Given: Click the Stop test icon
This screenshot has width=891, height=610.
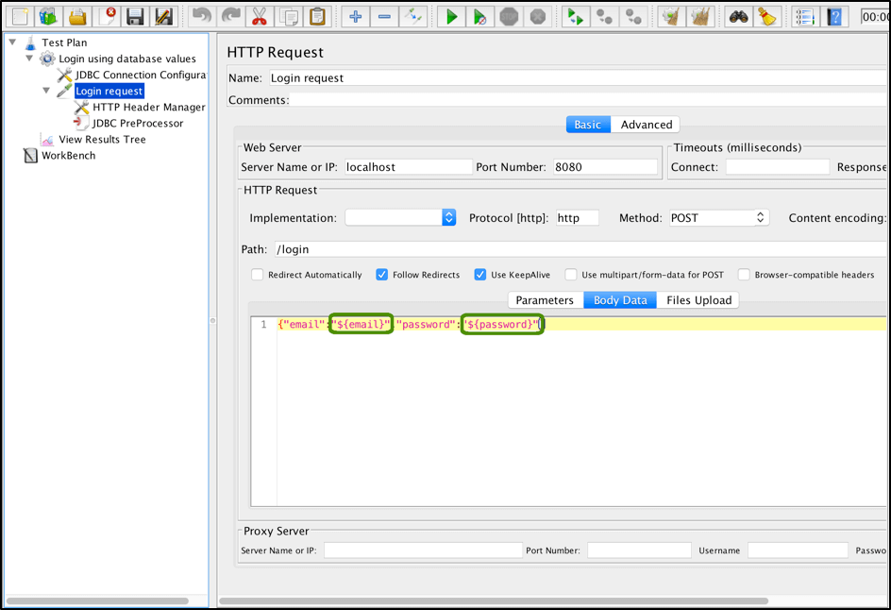Looking at the screenshot, I should click(x=509, y=16).
